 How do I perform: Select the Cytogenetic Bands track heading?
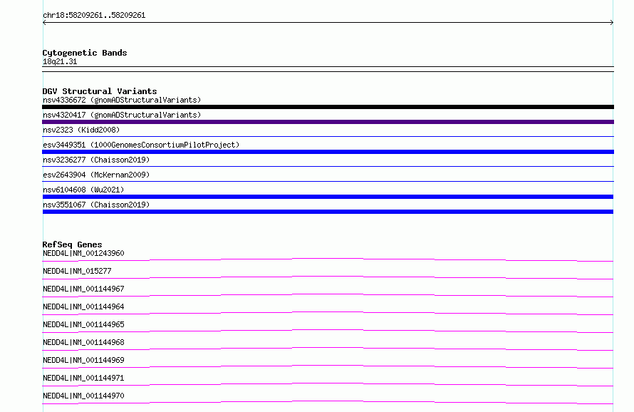(85, 53)
